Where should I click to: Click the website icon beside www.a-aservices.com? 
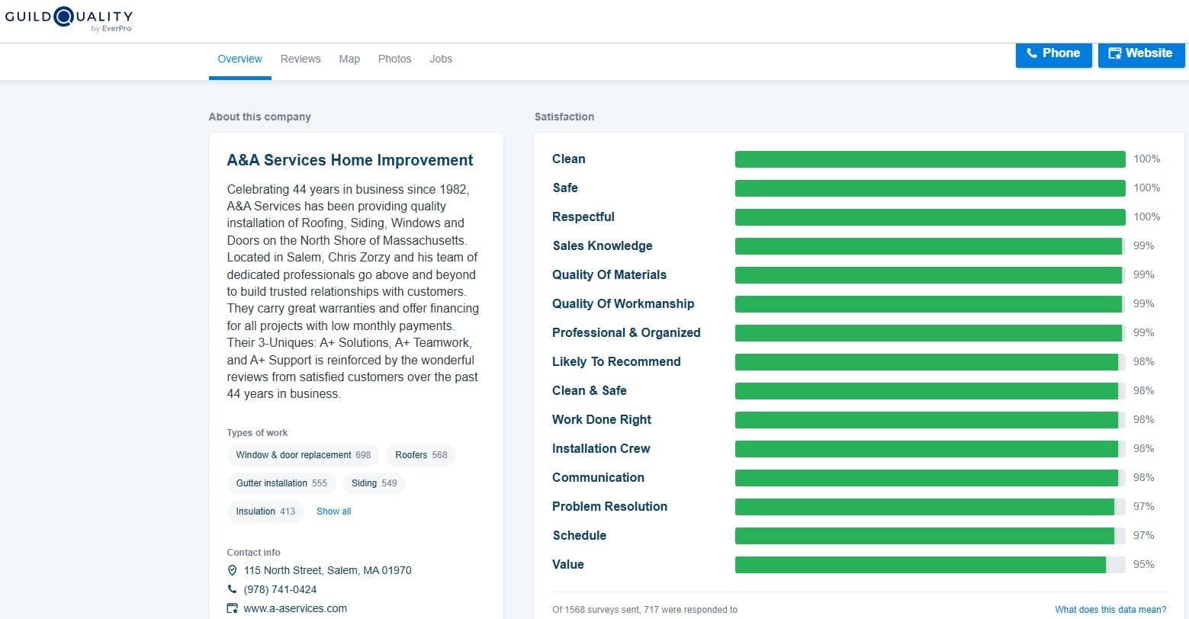[233, 608]
